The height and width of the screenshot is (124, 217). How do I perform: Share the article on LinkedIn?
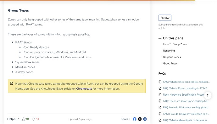pos(145,119)
